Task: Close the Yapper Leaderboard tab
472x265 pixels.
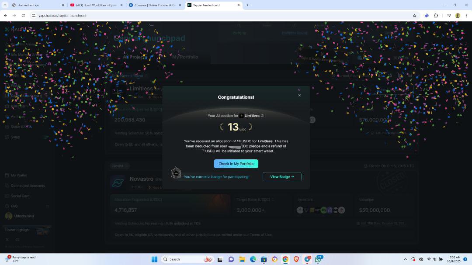Action: 239,5
